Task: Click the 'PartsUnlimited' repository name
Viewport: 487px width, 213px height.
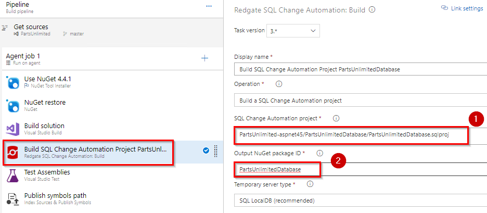Action: pyautogui.click(x=35, y=34)
